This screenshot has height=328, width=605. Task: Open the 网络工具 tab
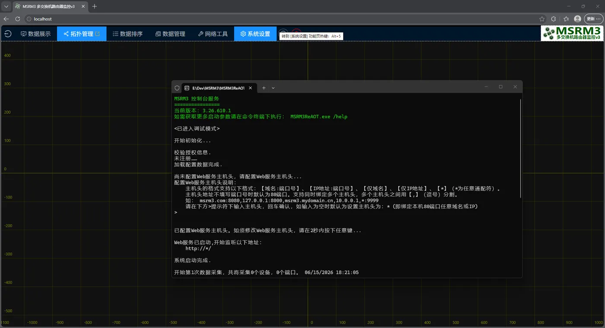(x=213, y=34)
